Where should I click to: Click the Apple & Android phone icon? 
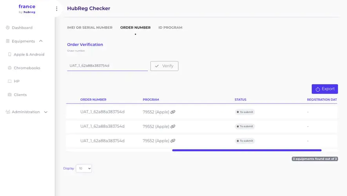pyautogui.click(x=9, y=54)
